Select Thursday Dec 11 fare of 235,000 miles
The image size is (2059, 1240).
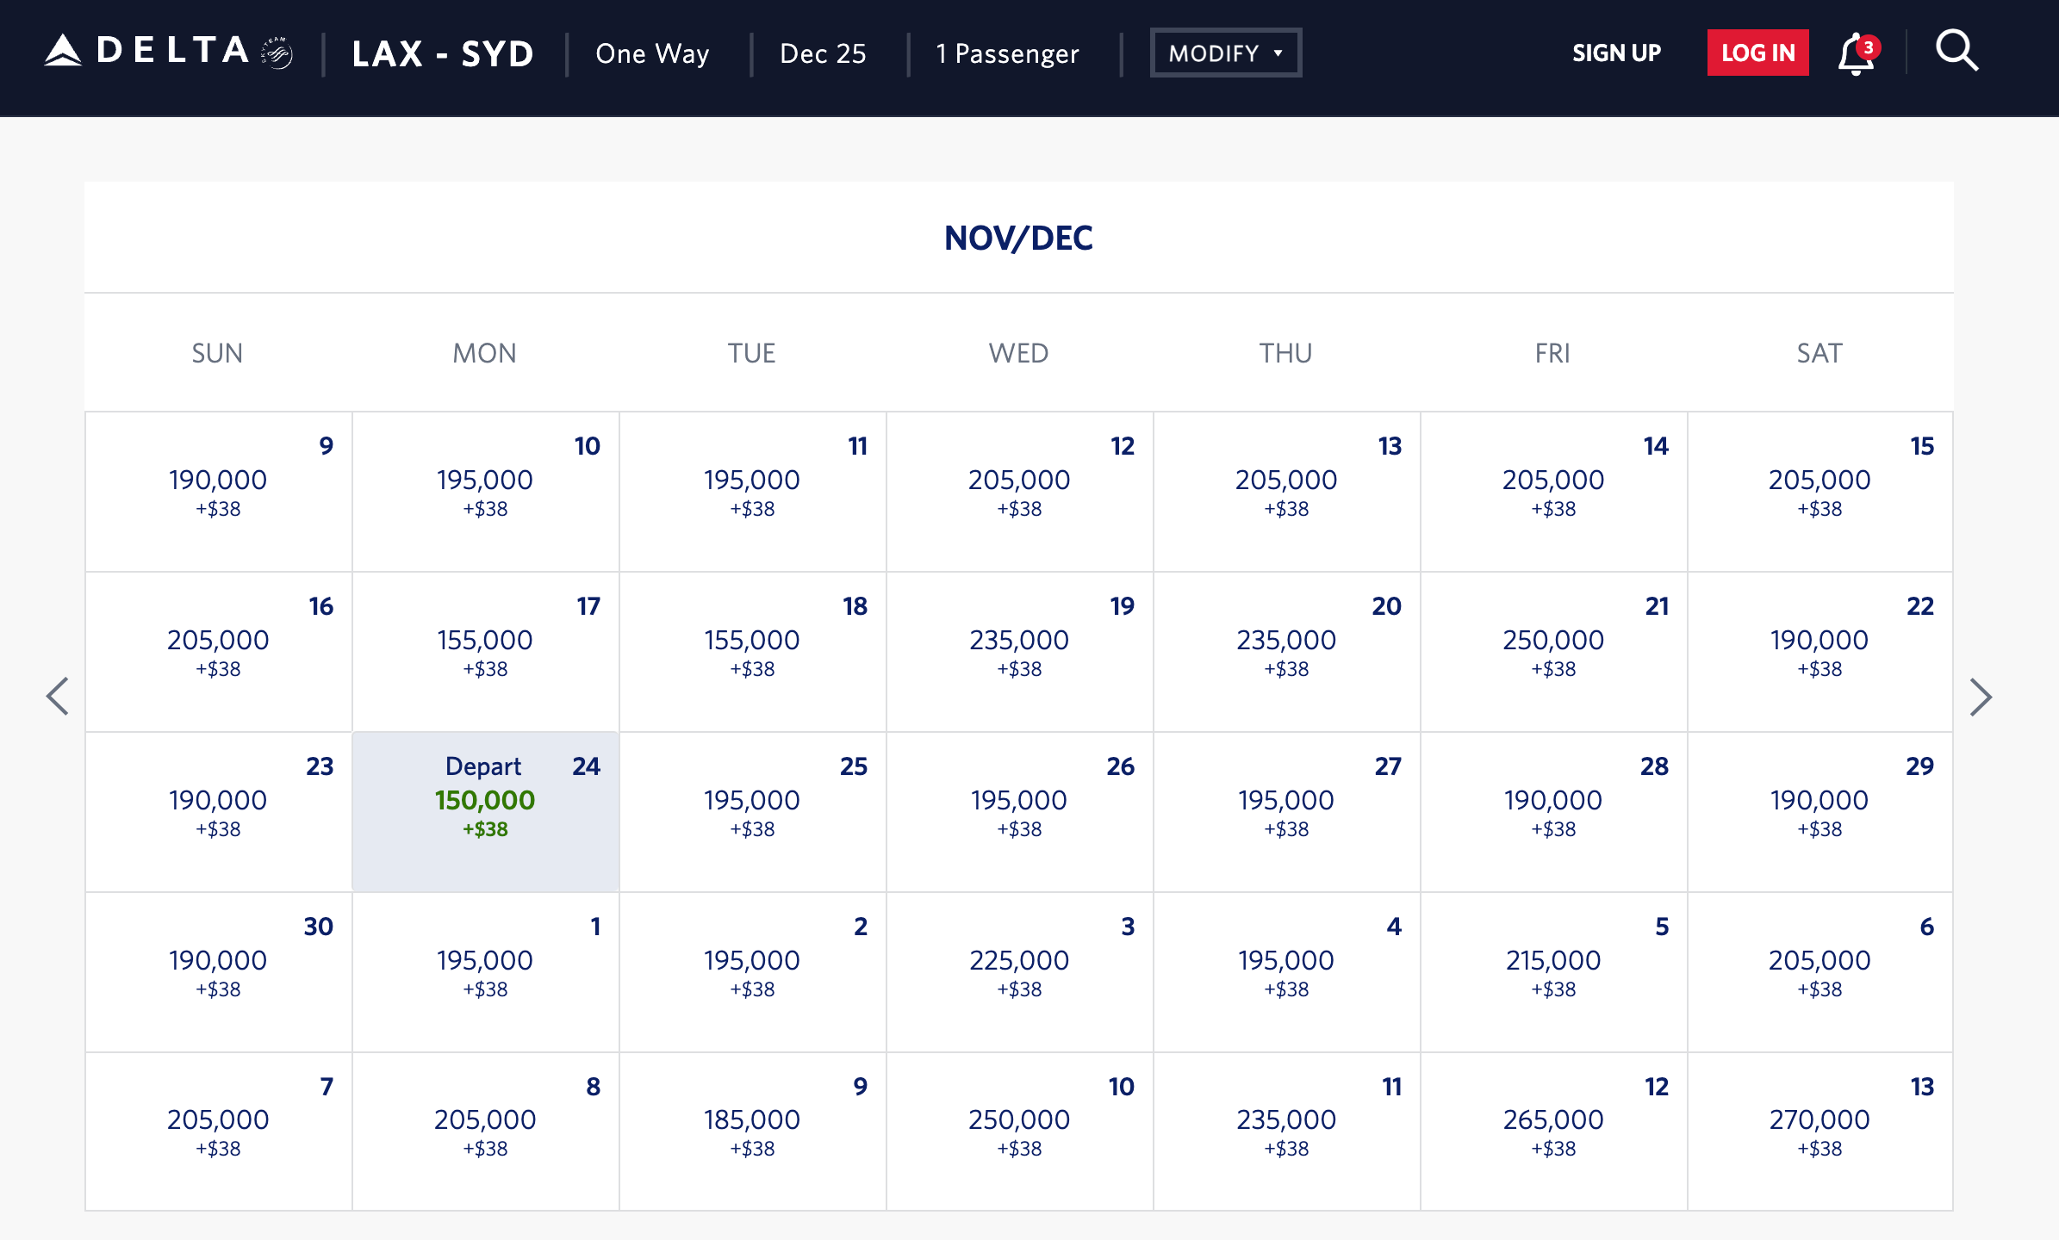coord(1287,1131)
